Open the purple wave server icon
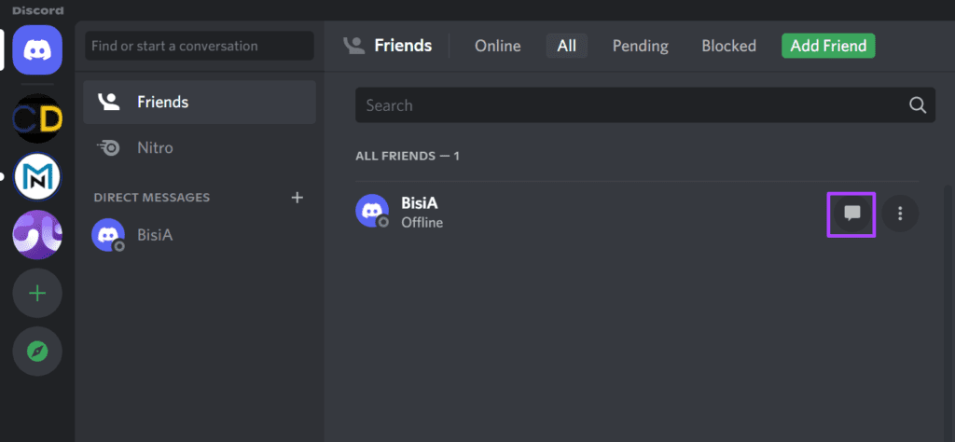Viewport: 955px width, 442px height. tap(37, 234)
